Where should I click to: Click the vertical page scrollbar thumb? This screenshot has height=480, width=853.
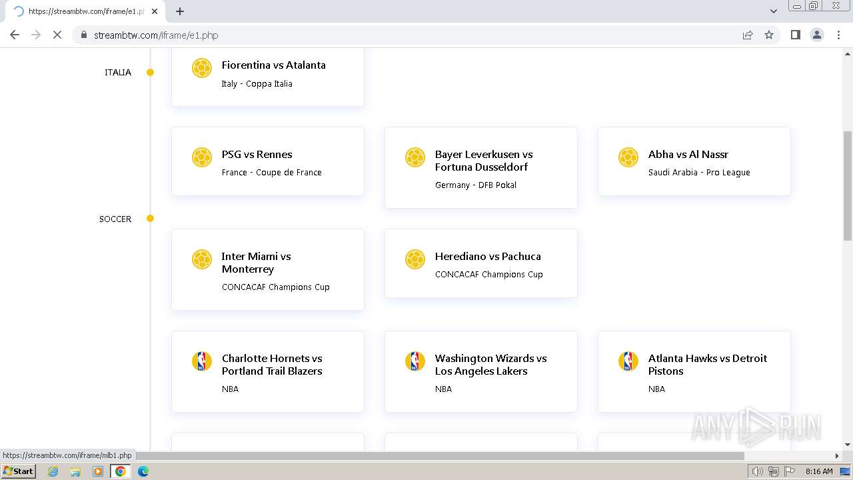848,185
